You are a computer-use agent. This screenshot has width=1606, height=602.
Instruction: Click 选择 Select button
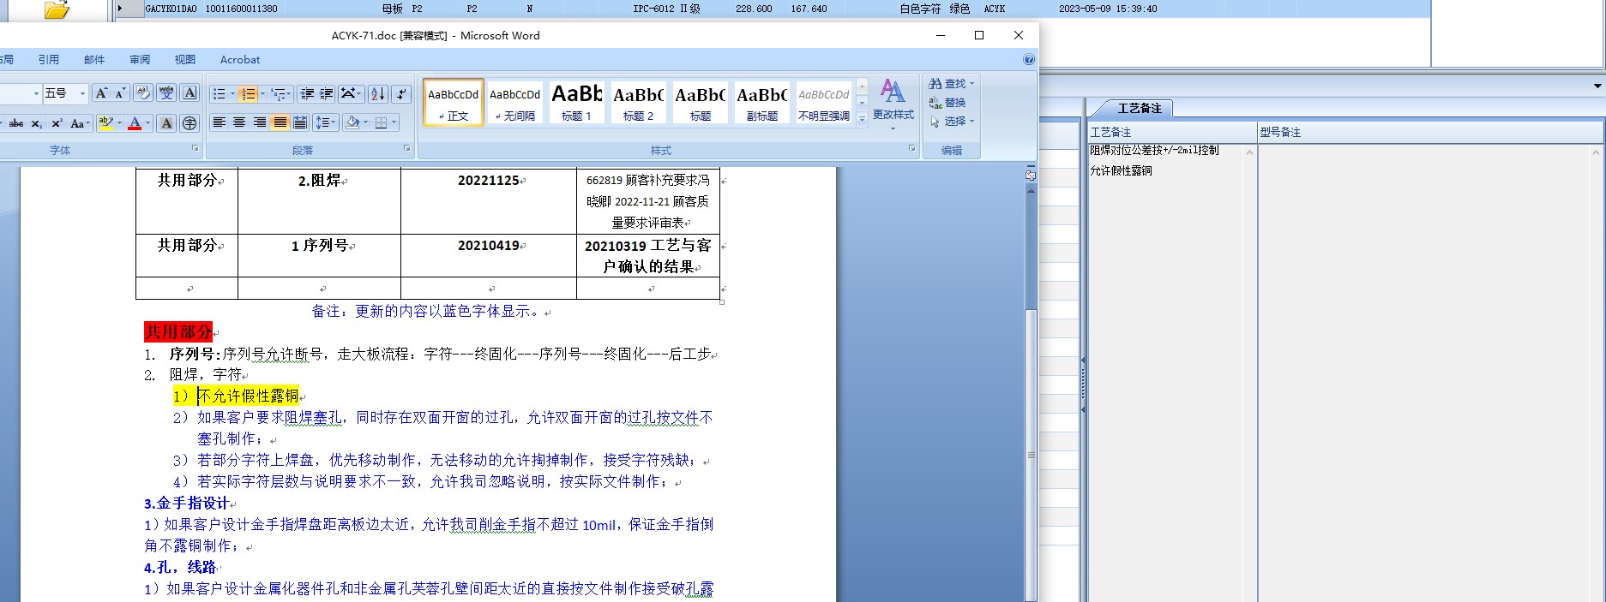point(952,121)
